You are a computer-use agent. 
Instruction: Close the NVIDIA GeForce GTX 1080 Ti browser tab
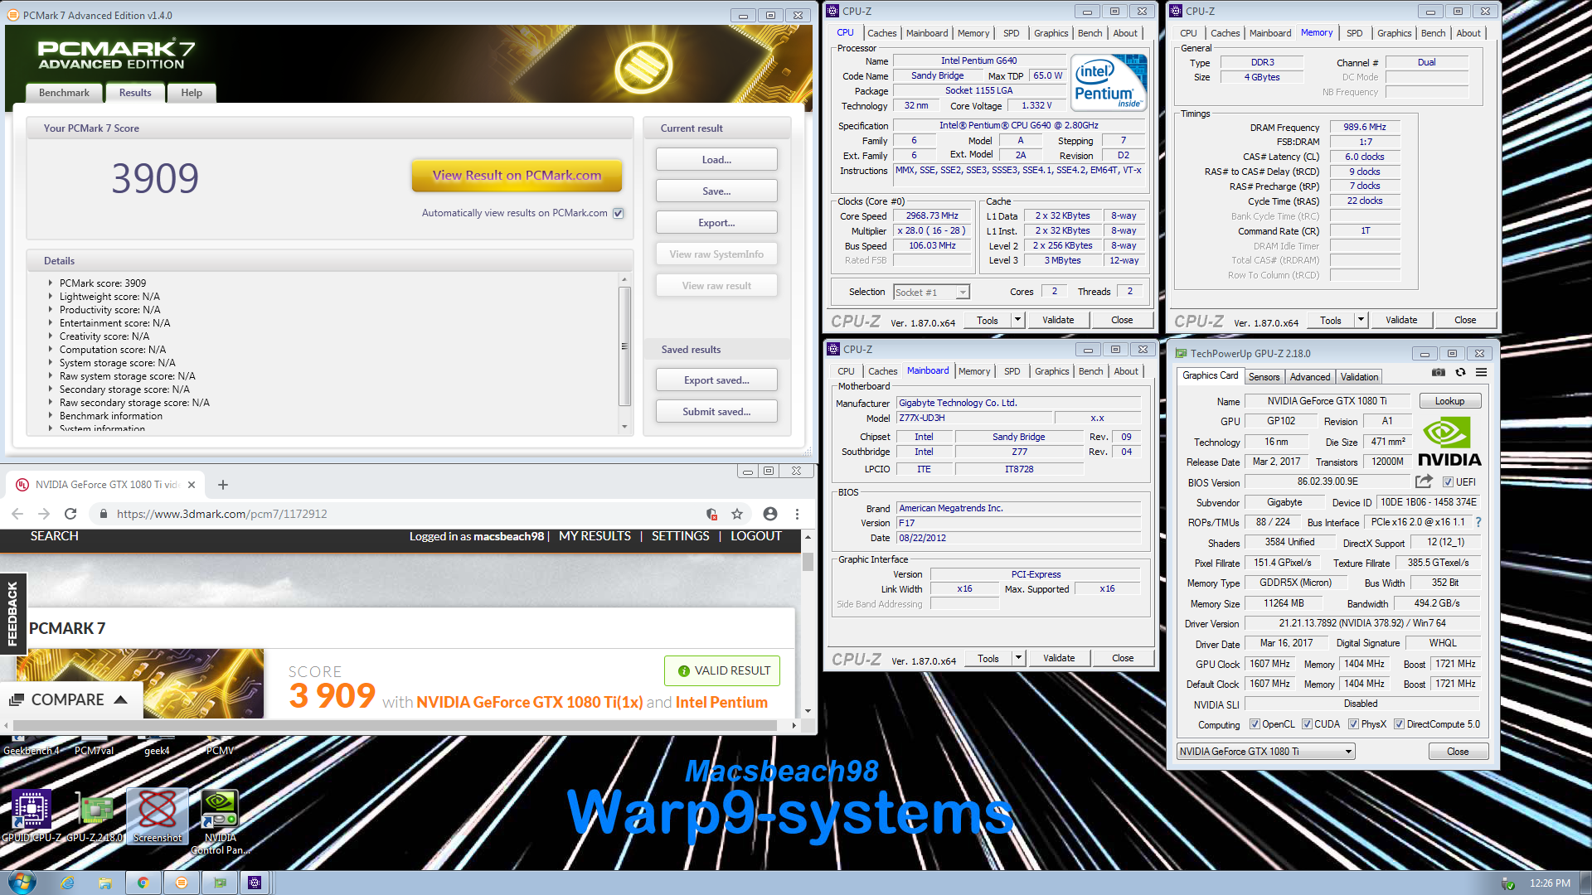tap(192, 485)
